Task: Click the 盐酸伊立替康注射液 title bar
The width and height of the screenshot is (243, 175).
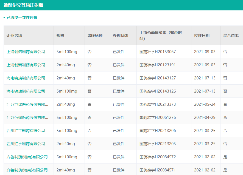Action: (x=23, y=5)
